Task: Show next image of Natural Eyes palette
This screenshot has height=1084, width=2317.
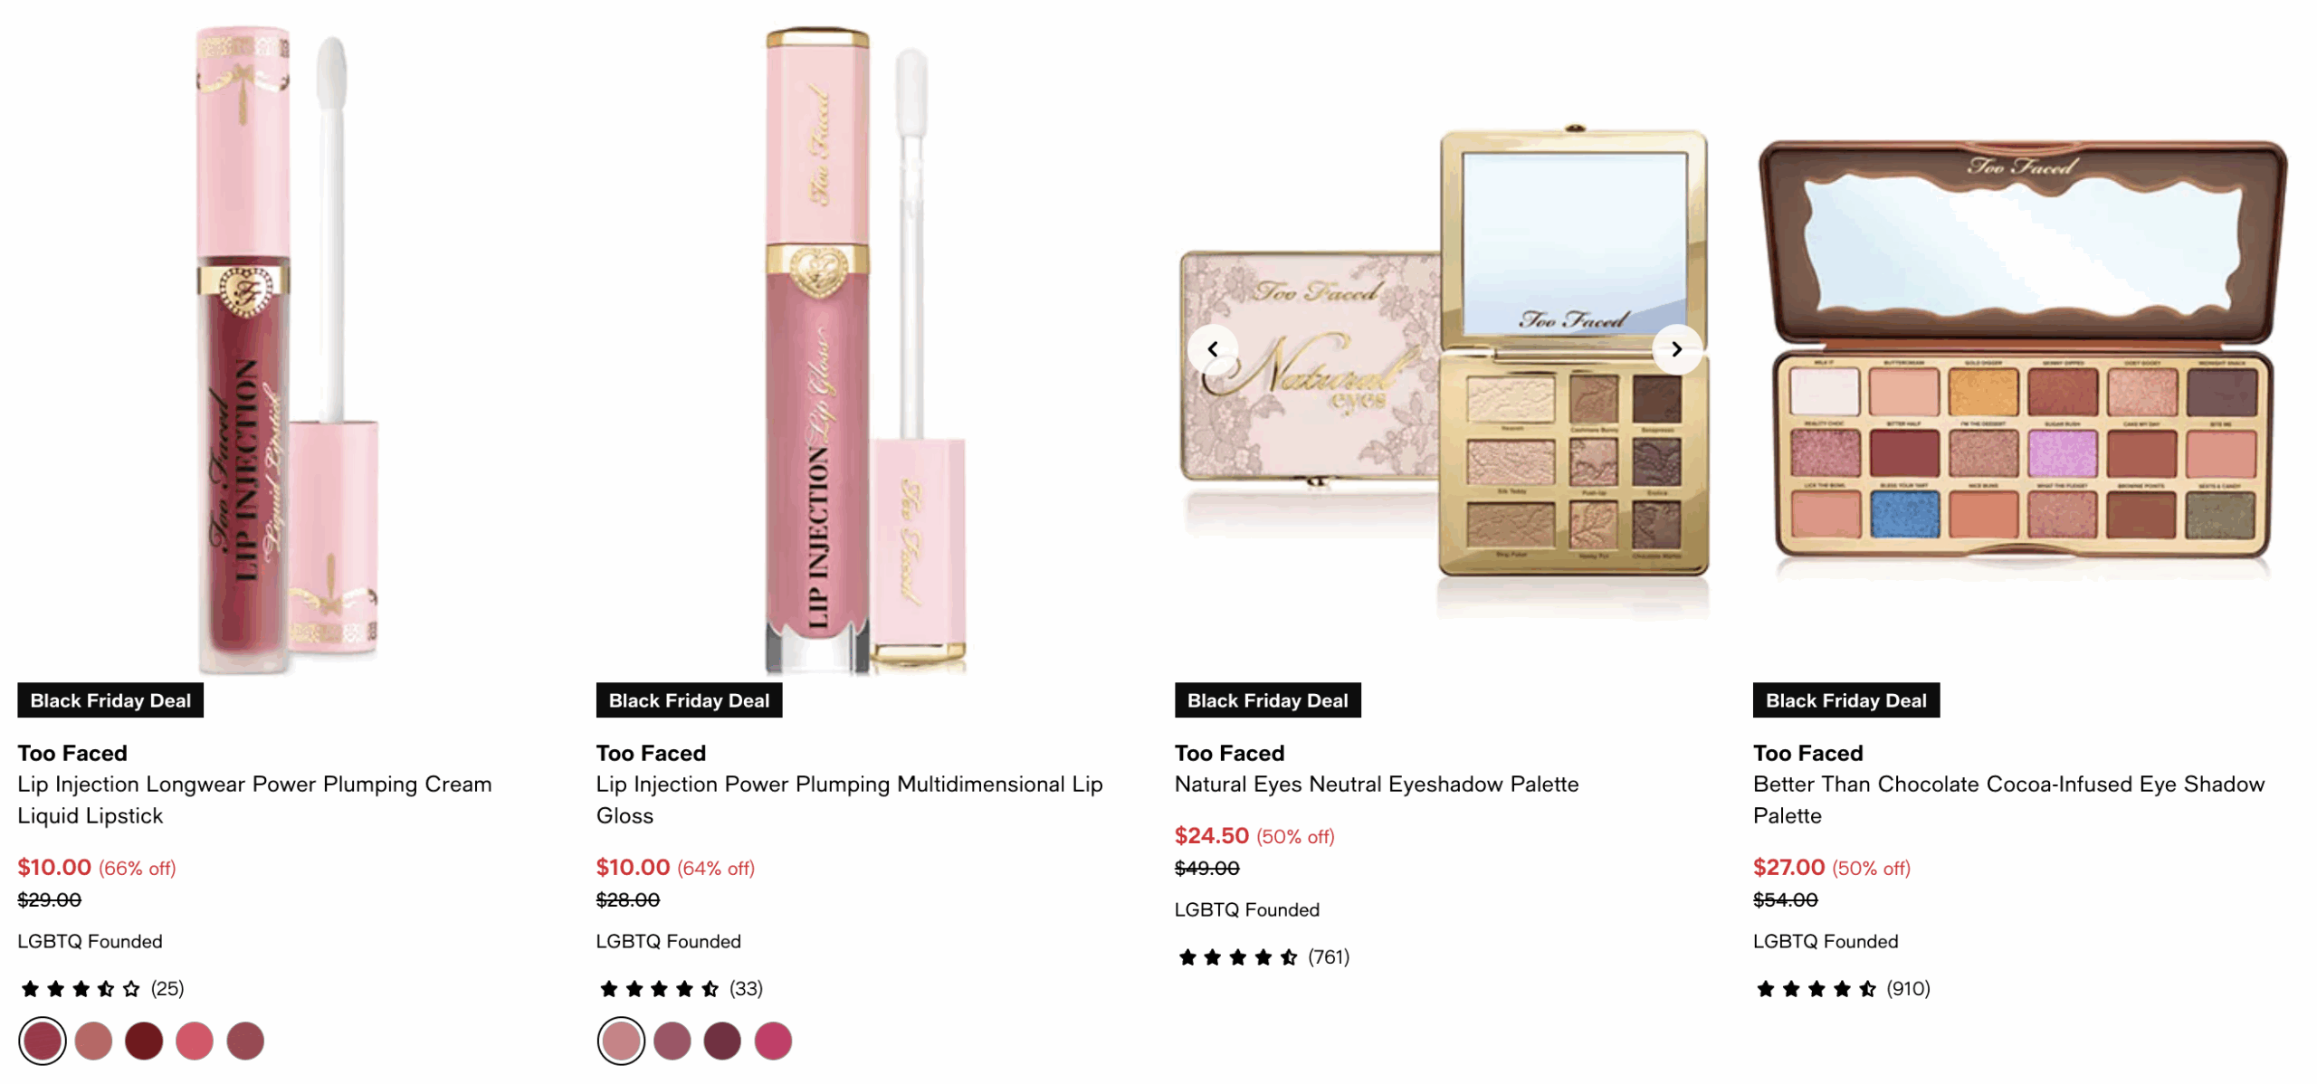Action: pyautogui.click(x=1675, y=348)
